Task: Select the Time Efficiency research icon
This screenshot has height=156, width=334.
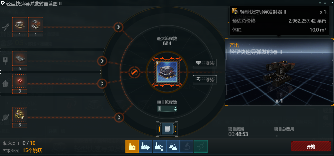Action: click(159, 146)
